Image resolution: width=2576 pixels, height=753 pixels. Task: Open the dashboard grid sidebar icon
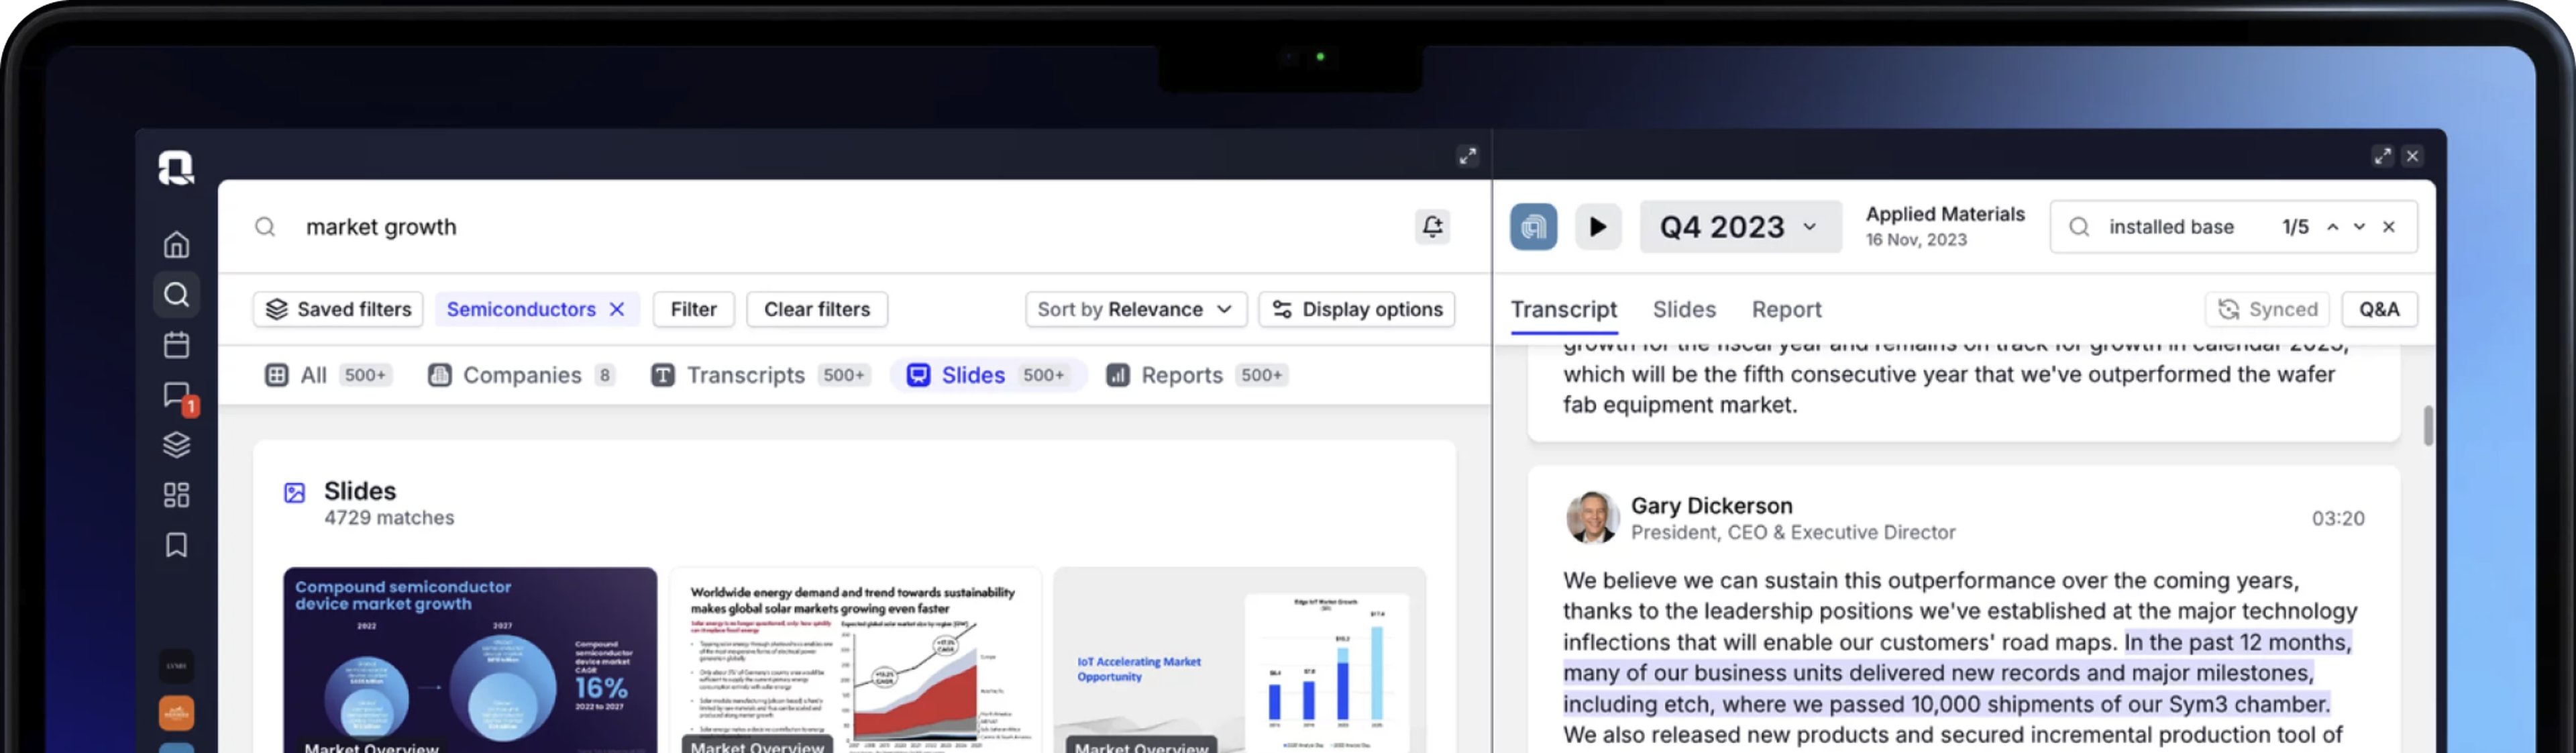tap(176, 495)
